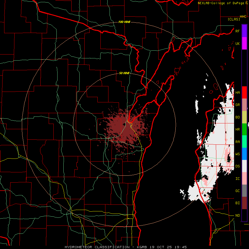Screen dimensions: 249x249
Task: Click the UK legend label
Action: point(237,43)
